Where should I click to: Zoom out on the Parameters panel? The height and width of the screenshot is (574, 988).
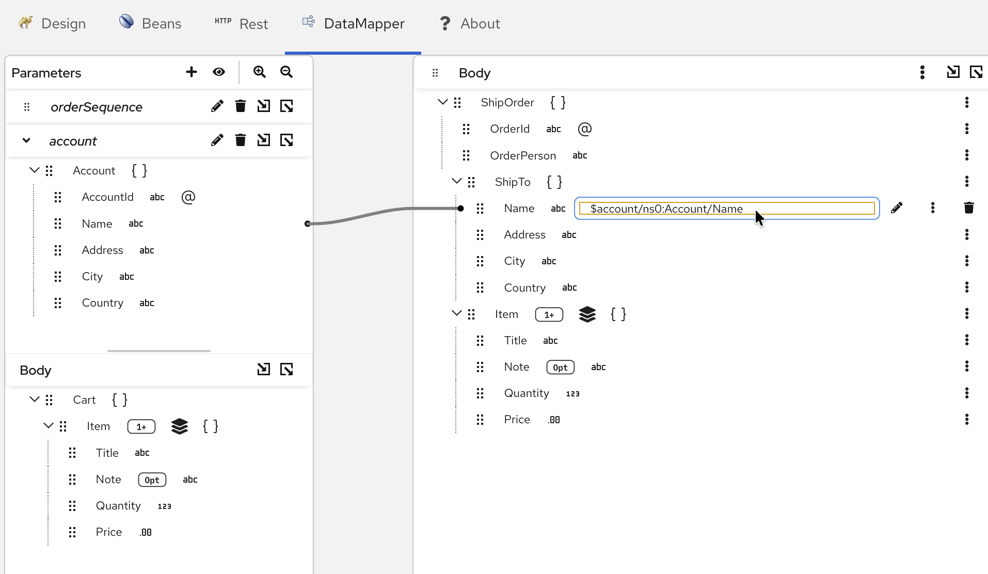(x=286, y=72)
